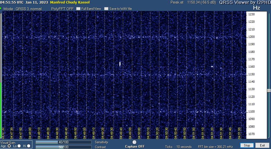Click the 04:49:40 time tick label
The image size is (271, 149).
click(x=121, y=133)
